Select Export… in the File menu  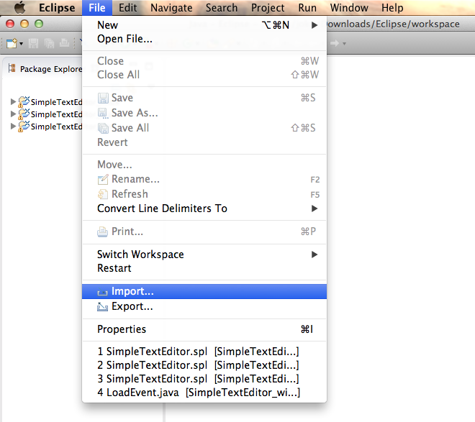(x=204, y=306)
